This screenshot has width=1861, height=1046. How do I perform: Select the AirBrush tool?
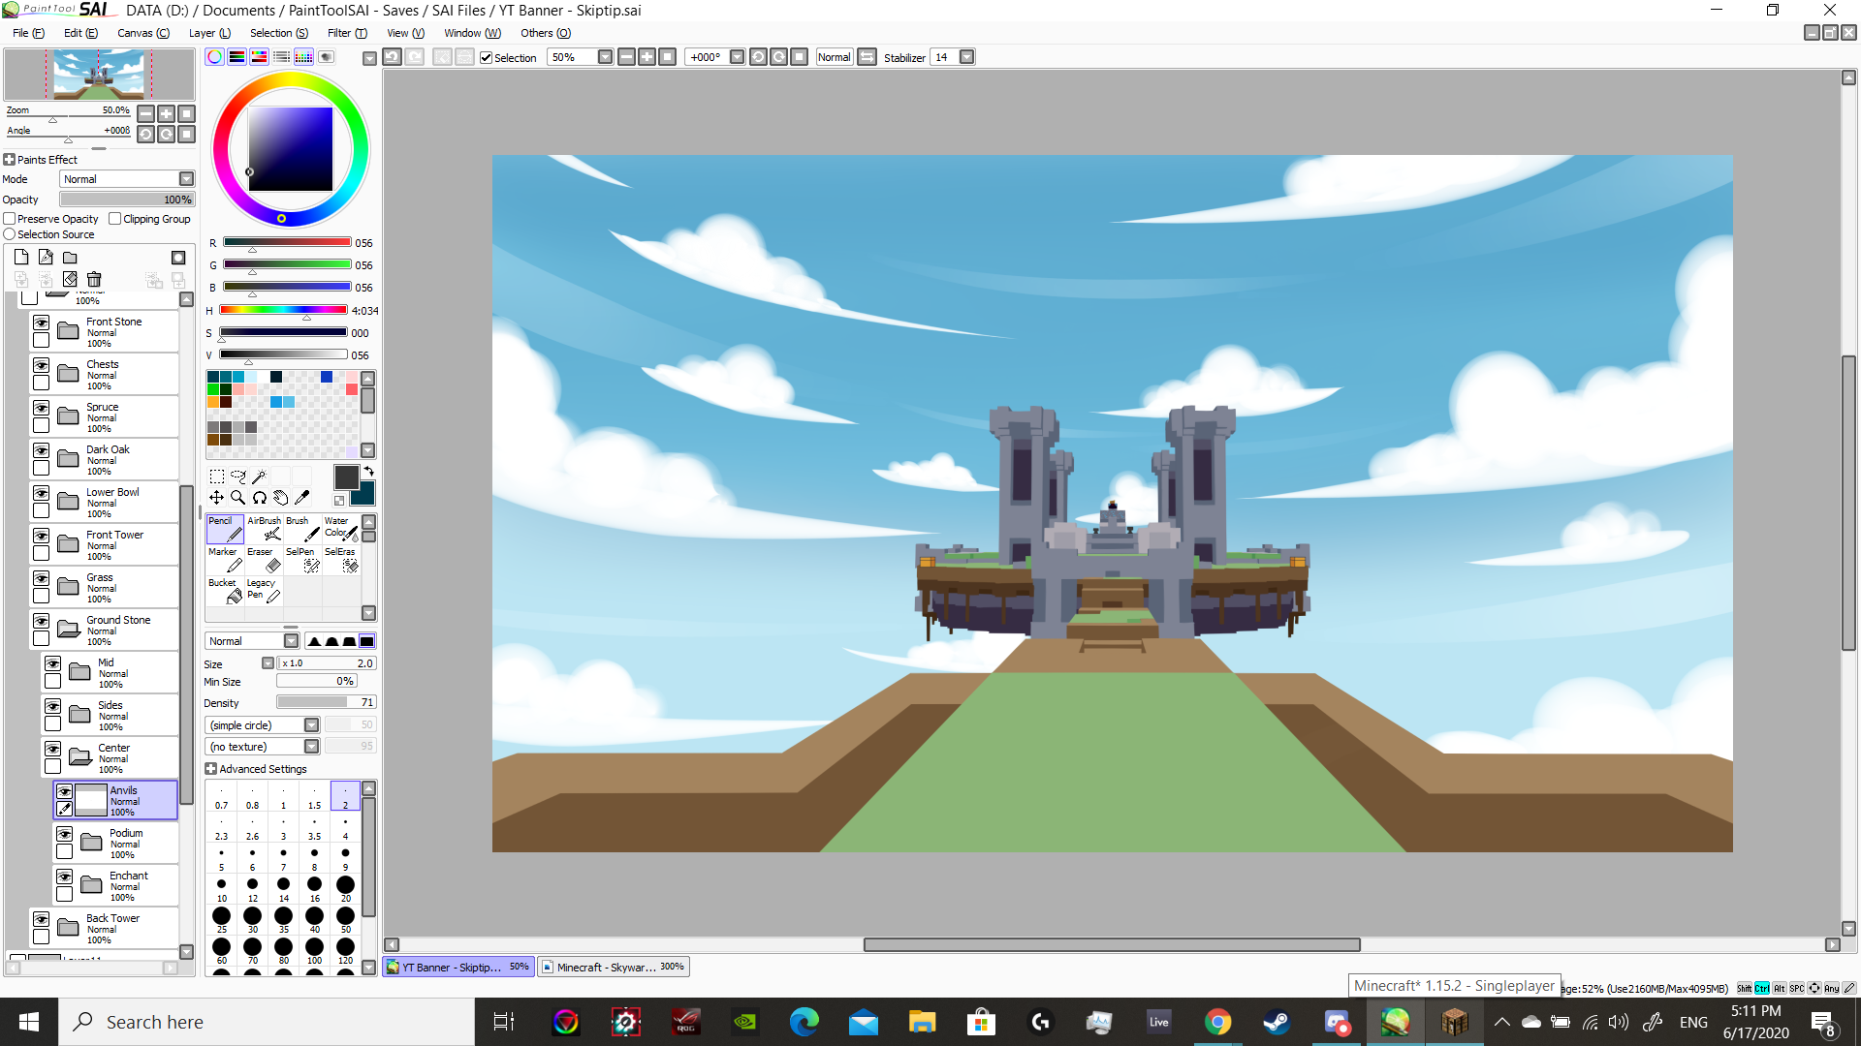click(x=264, y=529)
